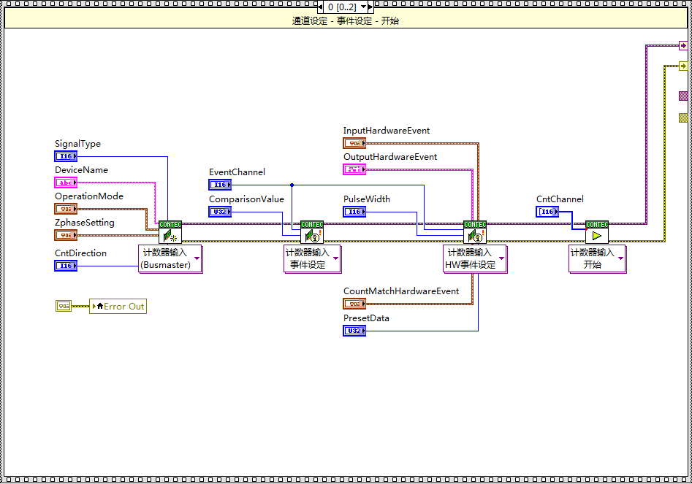Click the sequence frame title label
The image size is (692, 484).
346,20
